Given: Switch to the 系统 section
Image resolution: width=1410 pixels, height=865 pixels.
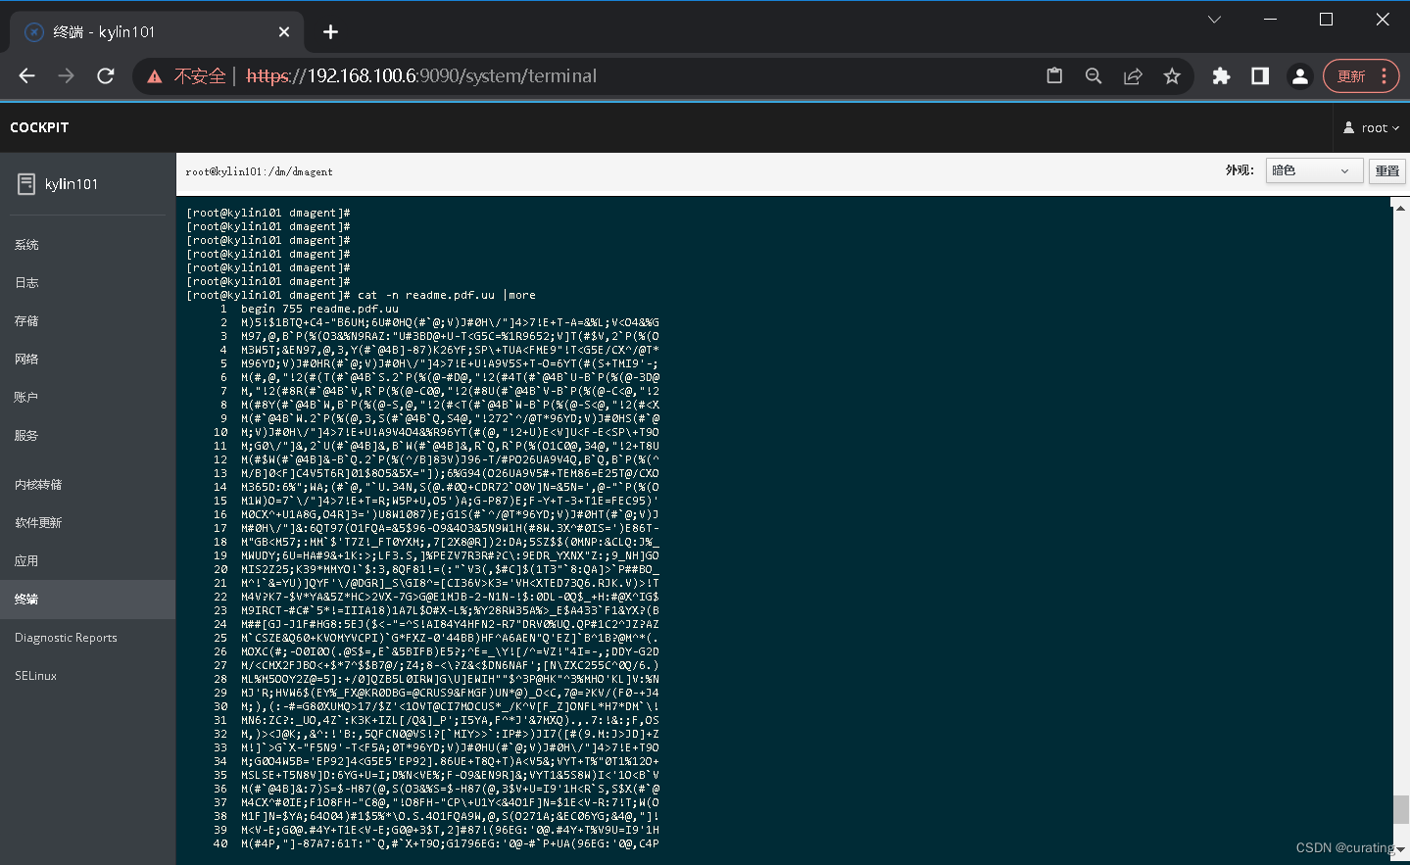Looking at the screenshot, I should click(x=26, y=244).
